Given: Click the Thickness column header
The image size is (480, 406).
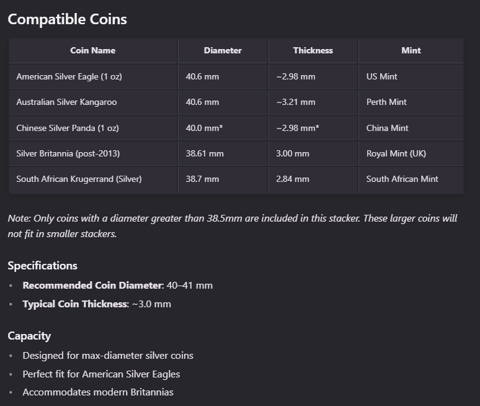Looking at the screenshot, I should tap(313, 51).
